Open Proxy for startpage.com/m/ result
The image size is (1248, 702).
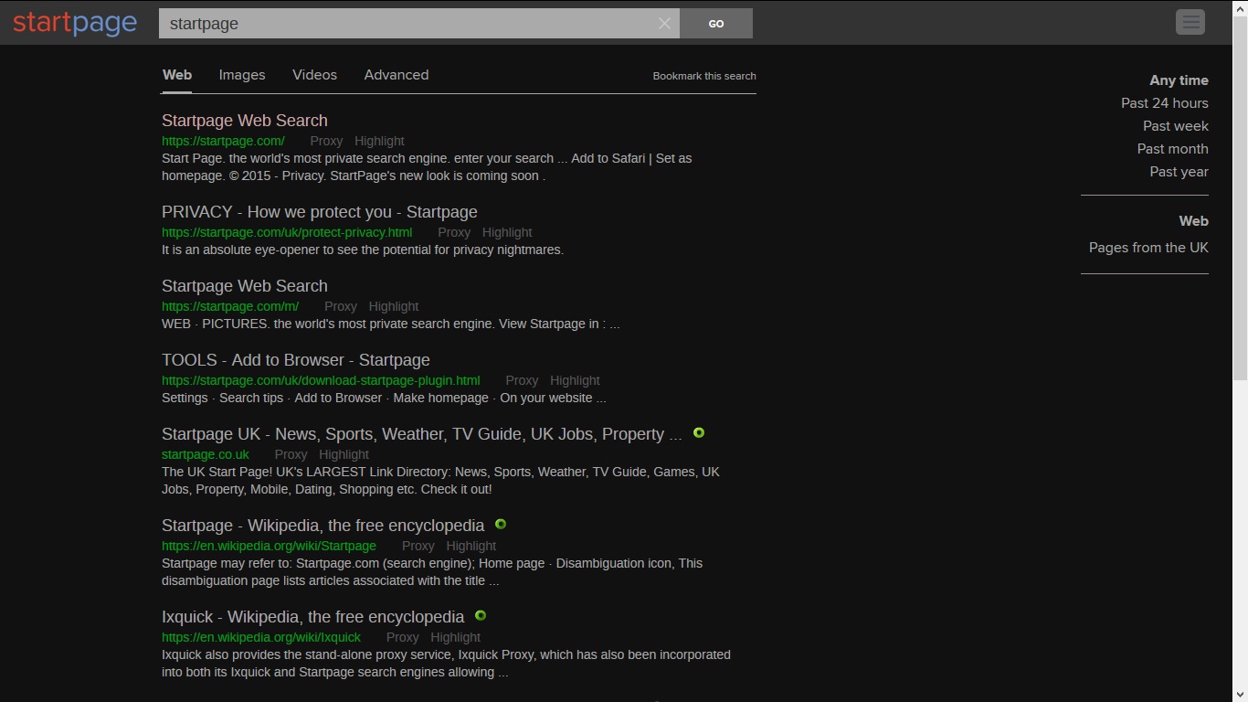(x=341, y=306)
